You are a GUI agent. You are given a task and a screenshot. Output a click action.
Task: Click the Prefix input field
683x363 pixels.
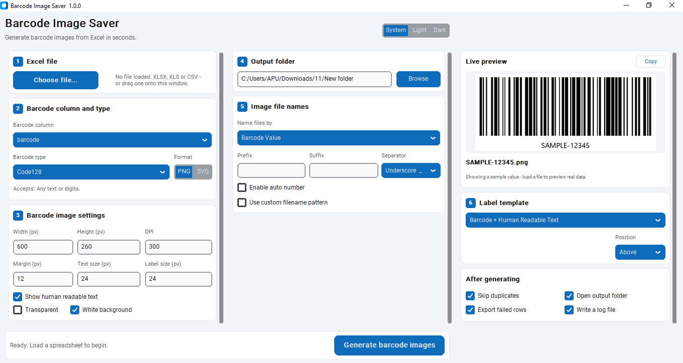(271, 170)
